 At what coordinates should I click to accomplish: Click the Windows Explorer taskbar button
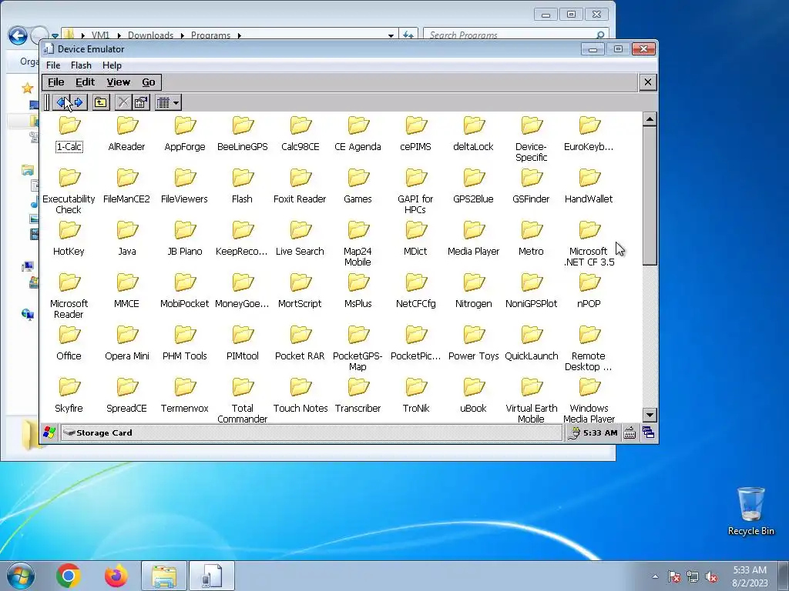[164, 576]
